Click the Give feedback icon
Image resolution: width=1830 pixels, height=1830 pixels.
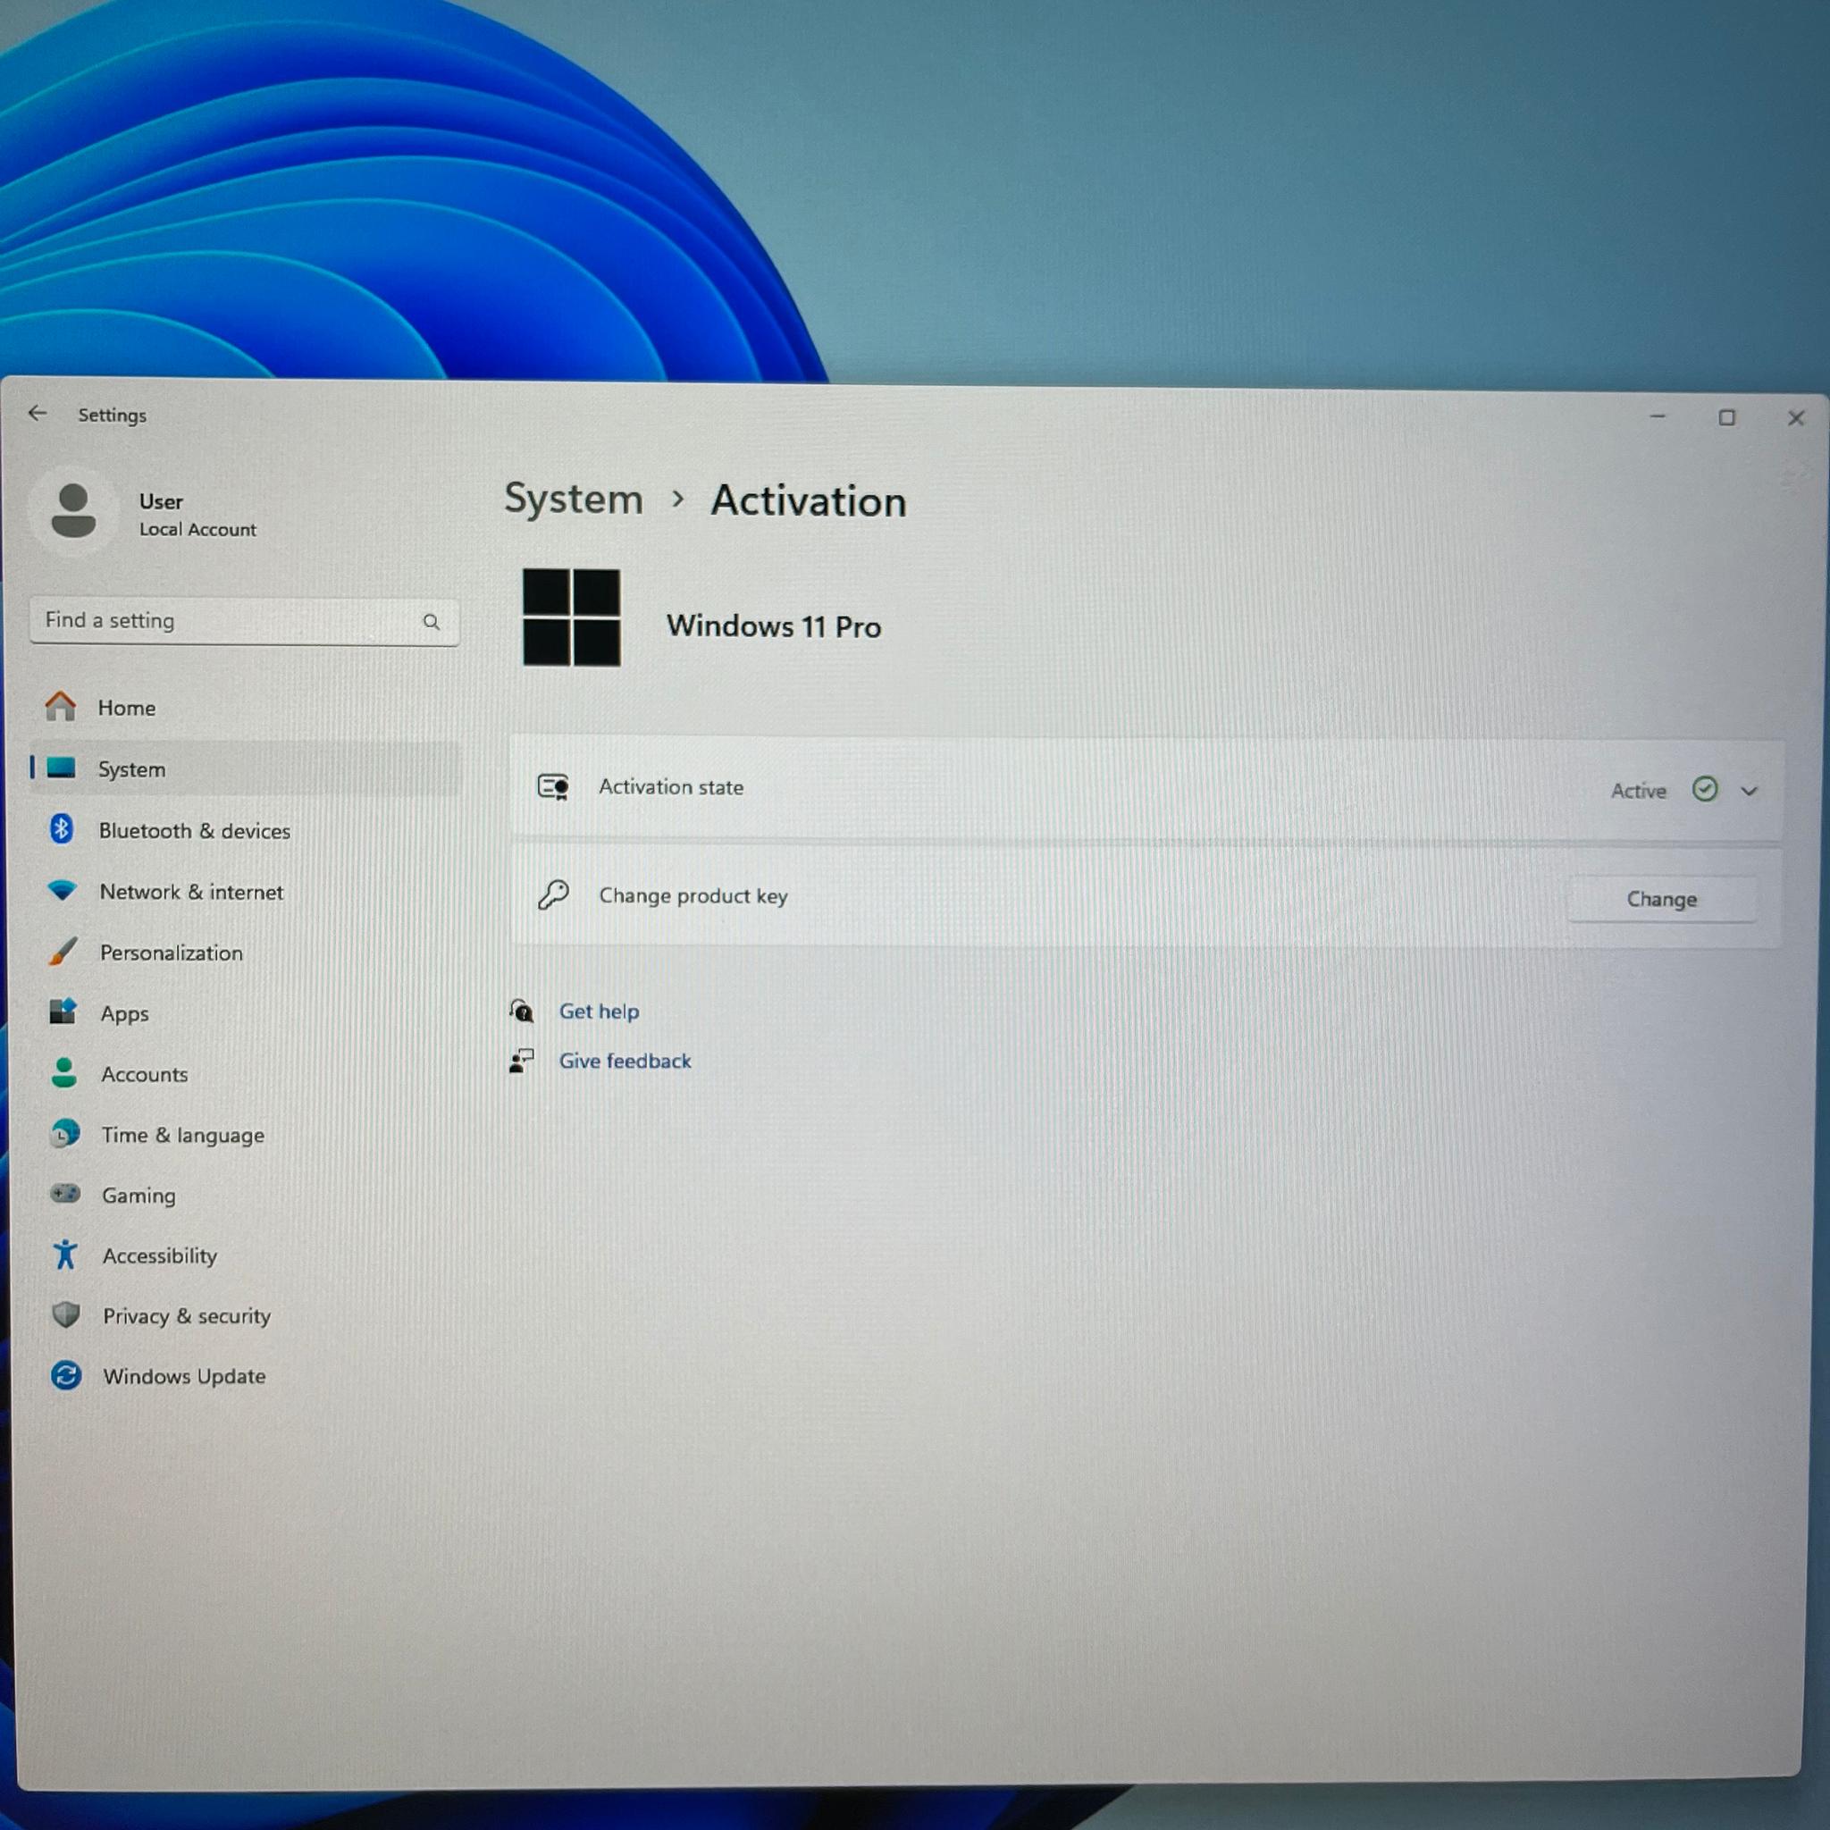pyautogui.click(x=521, y=1061)
